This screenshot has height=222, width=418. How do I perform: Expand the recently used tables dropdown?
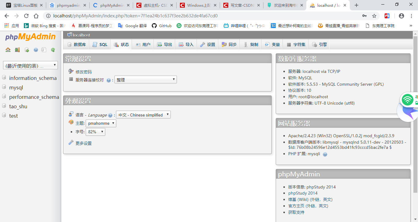click(30, 65)
